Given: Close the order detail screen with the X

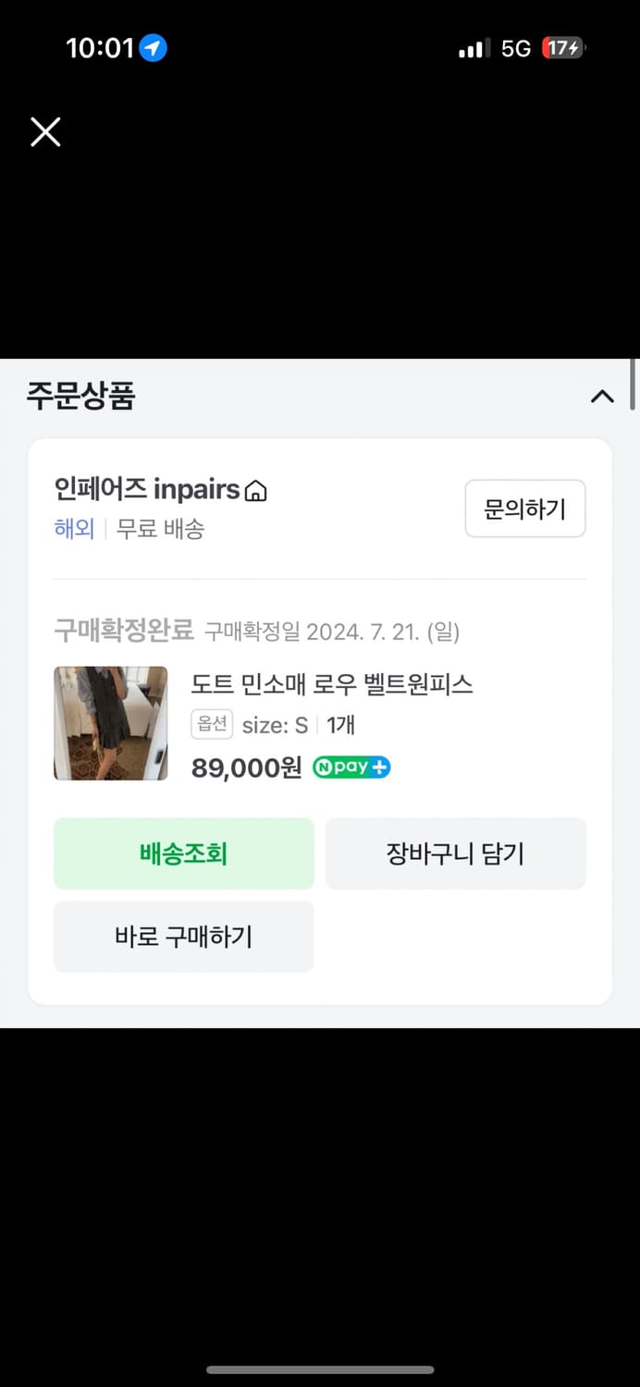Looking at the screenshot, I should click(44, 131).
